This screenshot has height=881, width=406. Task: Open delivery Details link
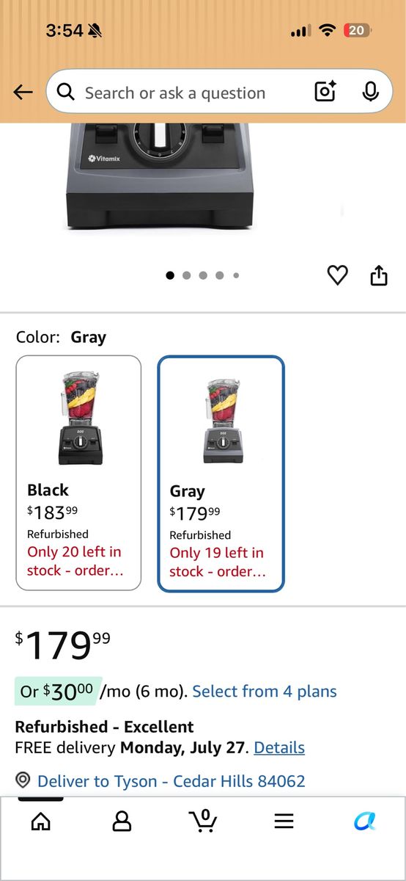click(x=279, y=748)
